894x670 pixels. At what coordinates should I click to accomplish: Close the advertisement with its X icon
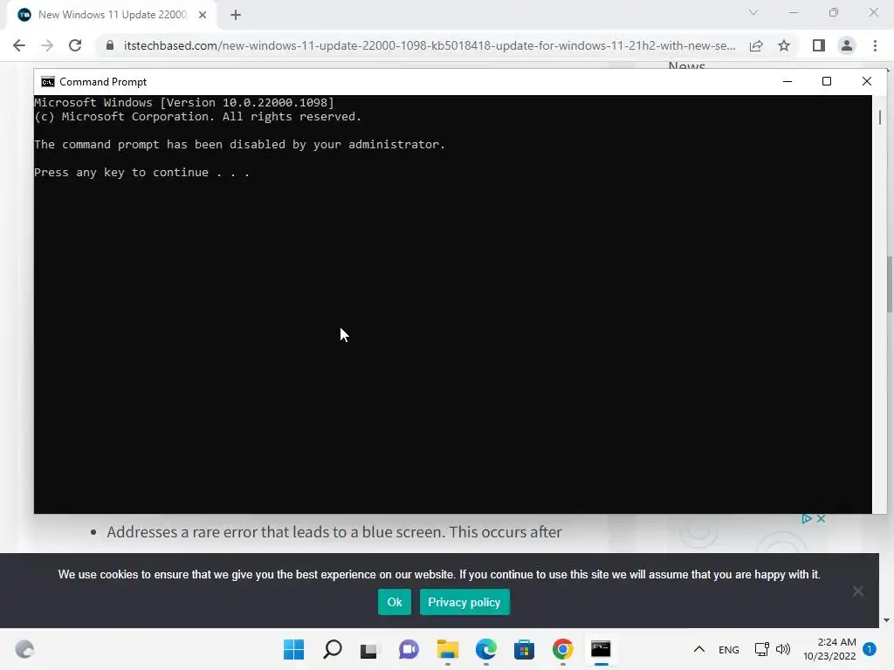click(x=821, y=519)
